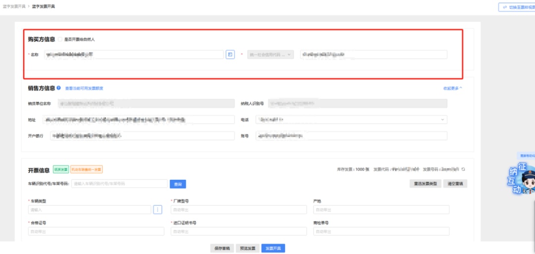
Task: Open the 车辆类型 selector (three-dot icon)
Action: [158, 210]
